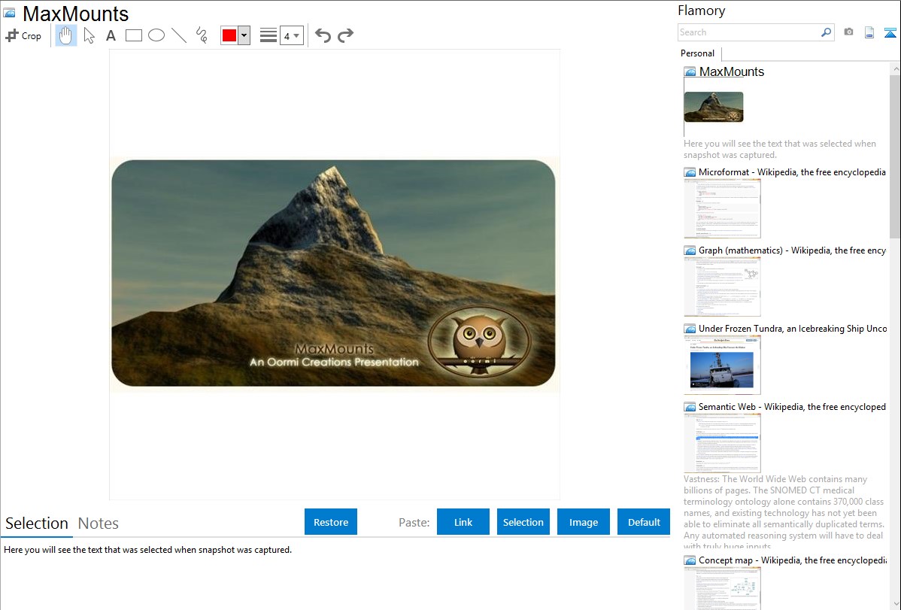Redo the last undone action
The width and height of the screenshot is (901, 610).
coord(345,35)
